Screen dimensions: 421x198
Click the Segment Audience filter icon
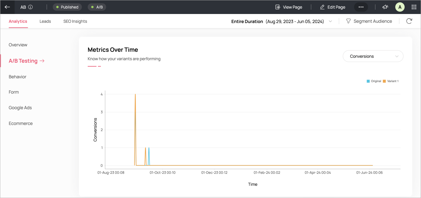348,21
